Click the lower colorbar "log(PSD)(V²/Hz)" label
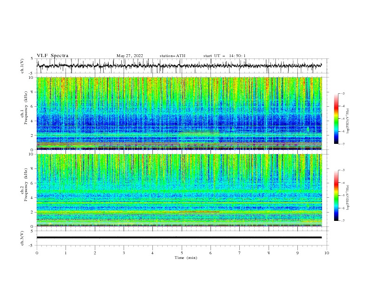The height and width of the screenshot is (284, 368). [x=348, y=198]
